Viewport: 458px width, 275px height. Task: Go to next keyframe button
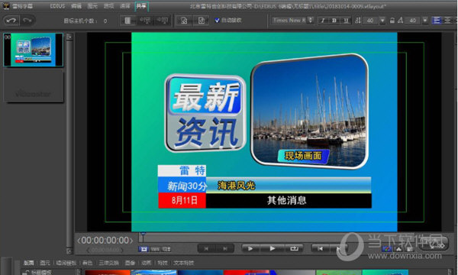click(x=225, y=249)
